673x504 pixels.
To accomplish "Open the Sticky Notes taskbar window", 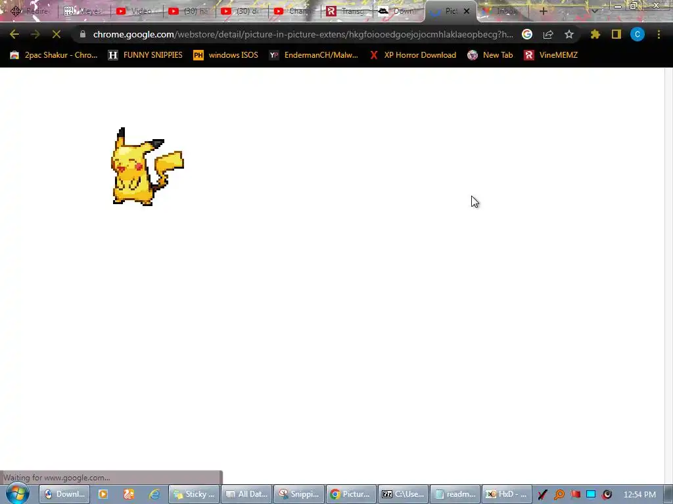I will (194, 494).
